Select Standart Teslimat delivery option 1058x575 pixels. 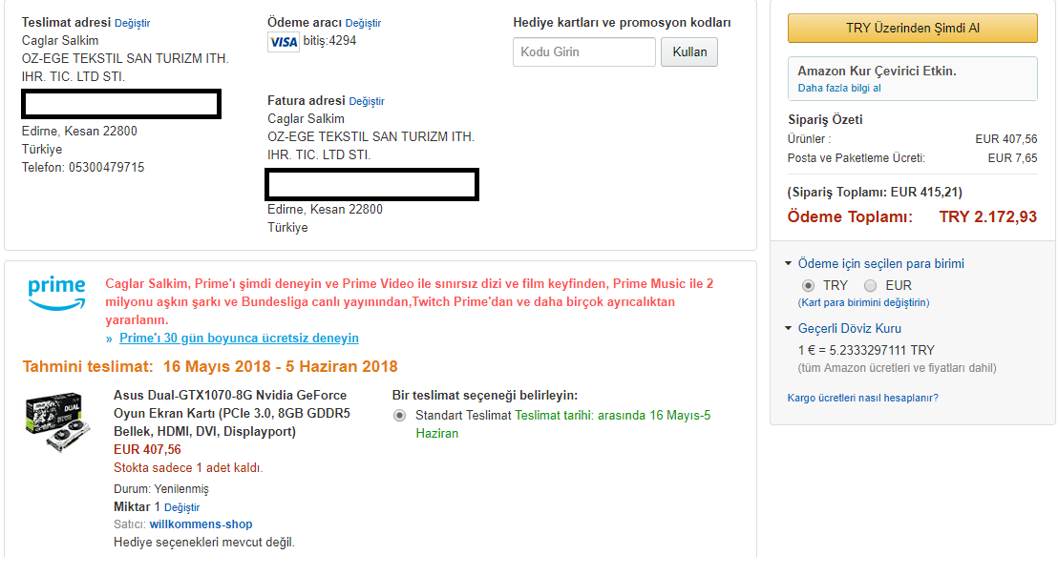point(399,416)
